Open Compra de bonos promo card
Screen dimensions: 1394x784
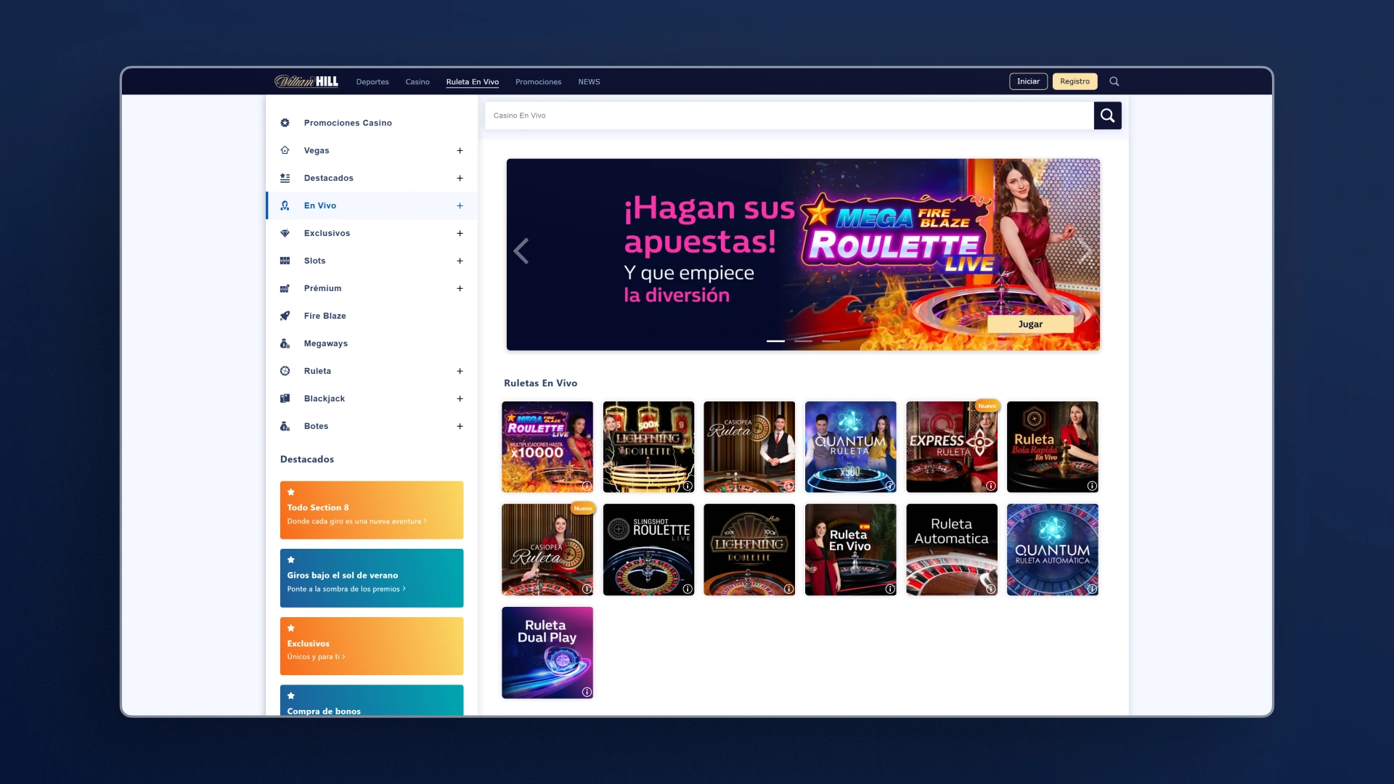[372, 701]
